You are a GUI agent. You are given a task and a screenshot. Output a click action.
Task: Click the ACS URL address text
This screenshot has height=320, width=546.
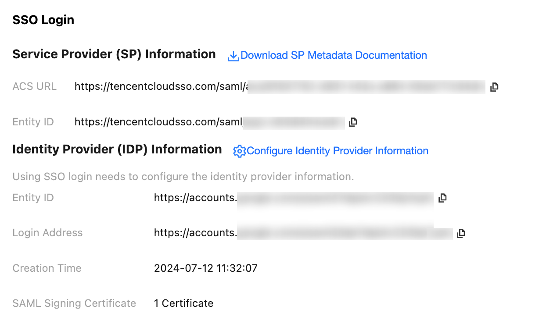coord(161,87)
